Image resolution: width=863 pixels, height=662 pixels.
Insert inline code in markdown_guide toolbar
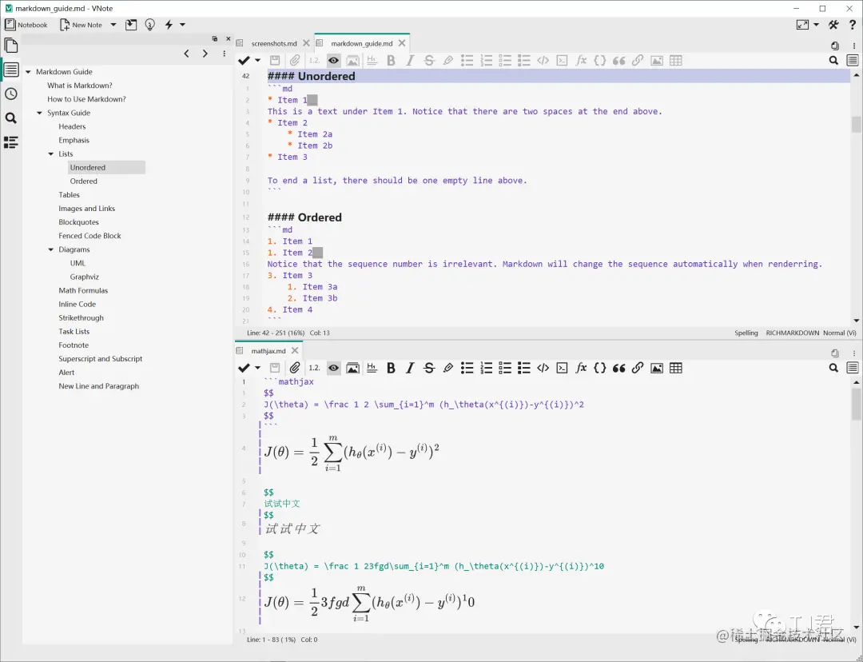click(543, 61)
